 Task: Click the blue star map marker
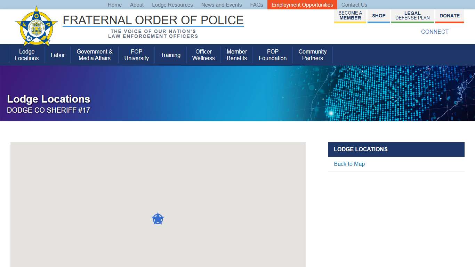point(158,219)
